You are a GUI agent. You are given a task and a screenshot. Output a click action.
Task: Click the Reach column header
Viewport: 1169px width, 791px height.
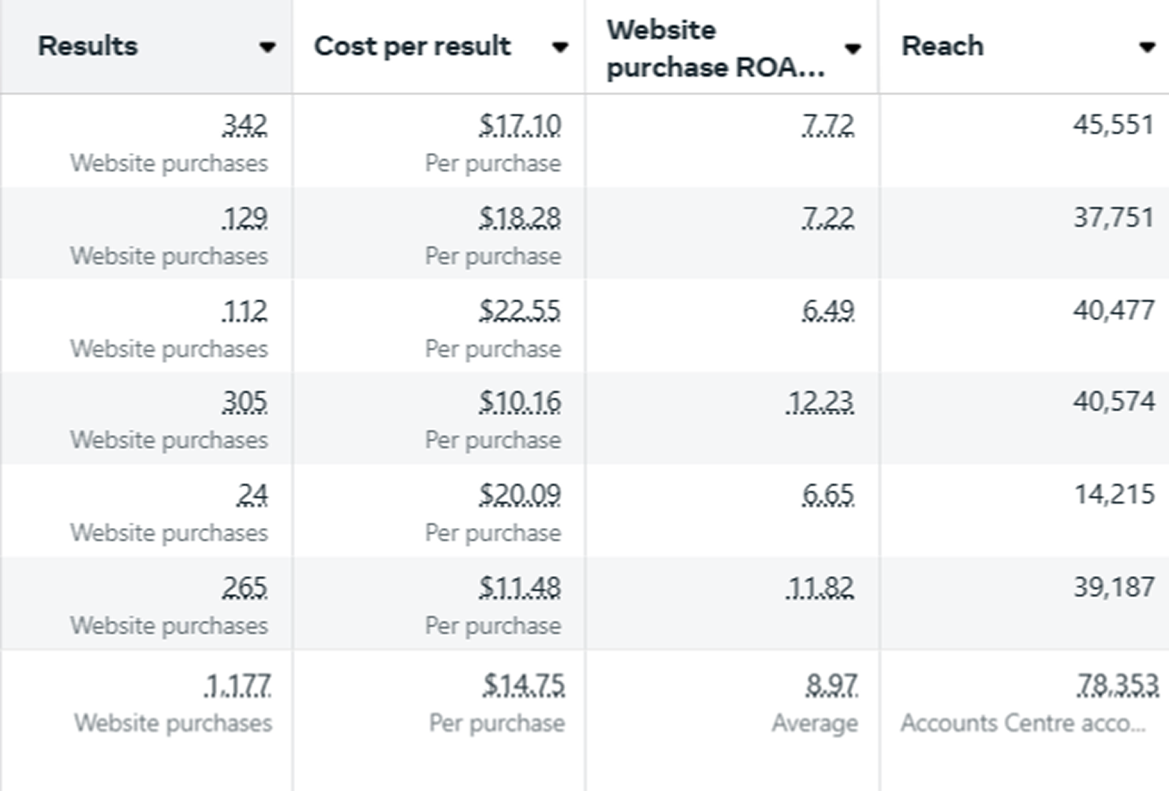click(x=941, y=46)
